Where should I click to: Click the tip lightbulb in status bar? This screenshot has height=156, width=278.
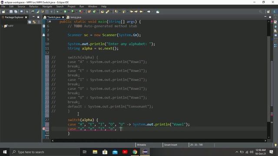[x=275, y=145]
